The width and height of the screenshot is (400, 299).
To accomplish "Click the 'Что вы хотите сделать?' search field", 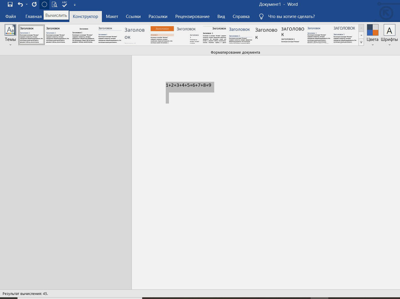I will pyautogui.click(x=291, y=16).
